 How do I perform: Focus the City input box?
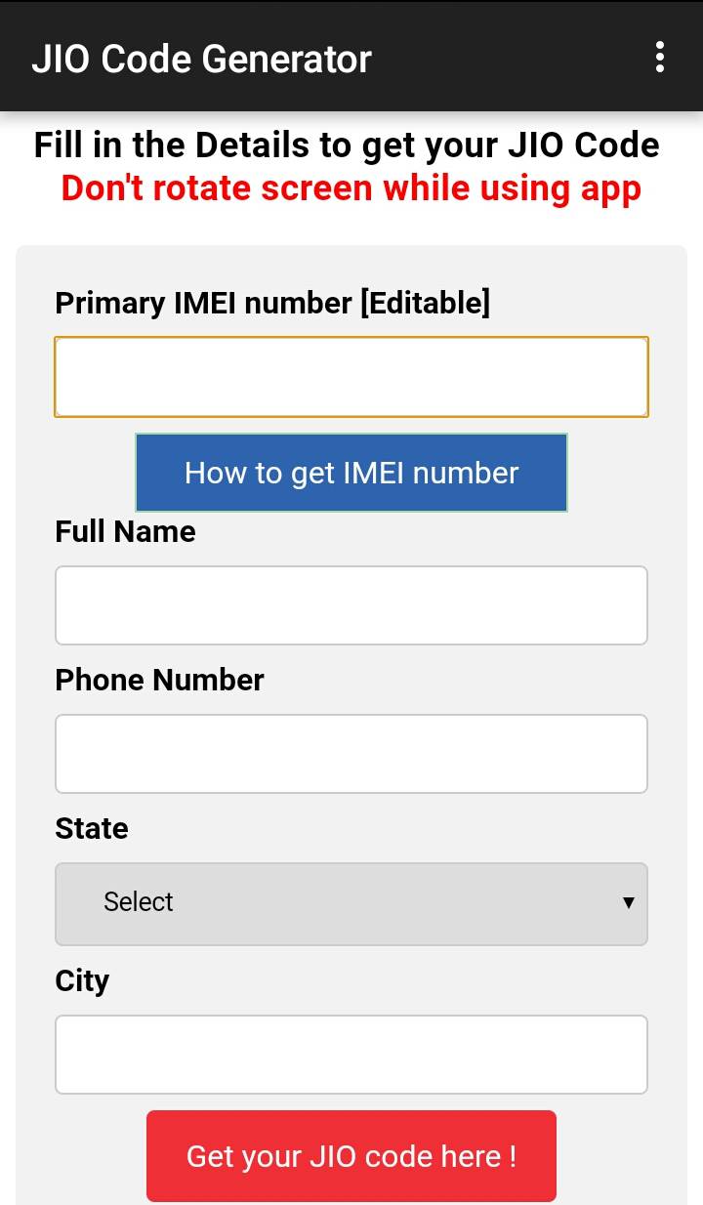coord(351,1055)
